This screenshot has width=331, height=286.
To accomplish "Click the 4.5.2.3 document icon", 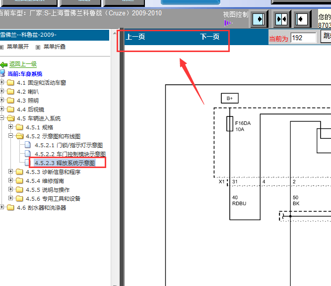I will [x=27, y=163].
